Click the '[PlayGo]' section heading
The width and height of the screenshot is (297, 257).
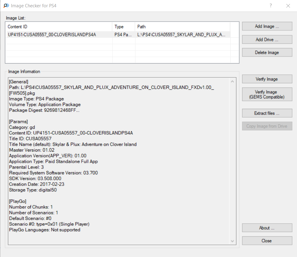click(x=18, y=201)
